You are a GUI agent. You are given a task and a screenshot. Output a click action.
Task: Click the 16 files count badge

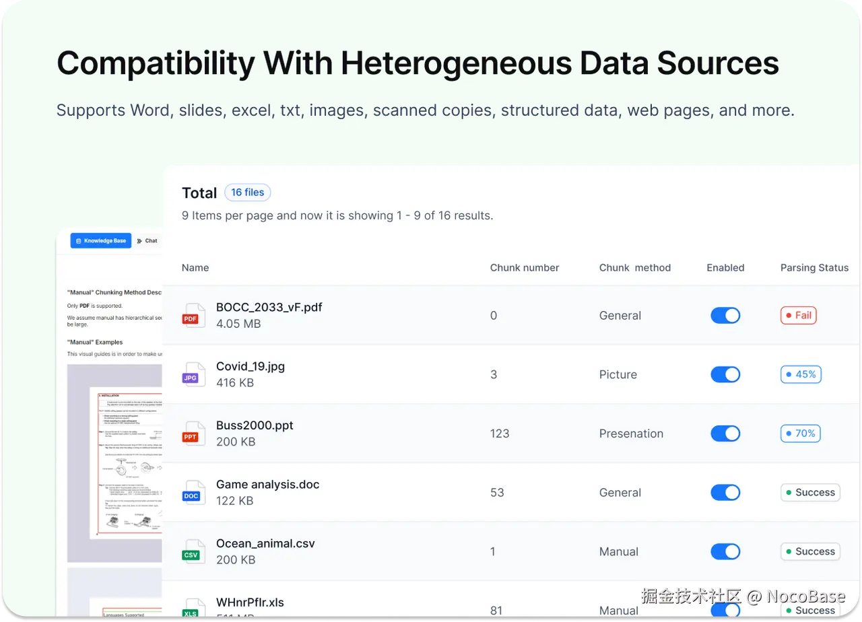(247, 193)
